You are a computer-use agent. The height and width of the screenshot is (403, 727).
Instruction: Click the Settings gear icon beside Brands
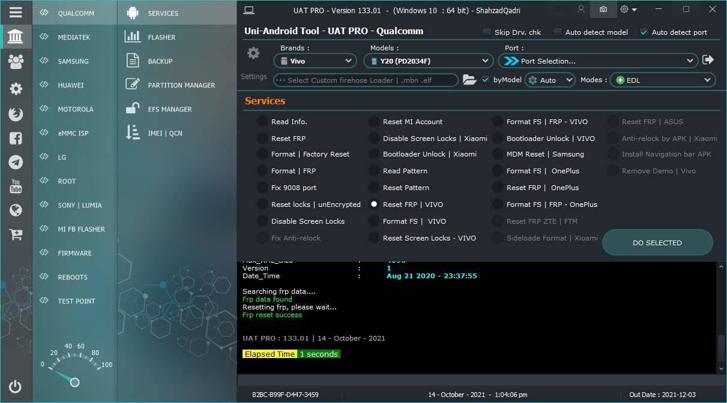pyautogui.click(x=253, y=53)
